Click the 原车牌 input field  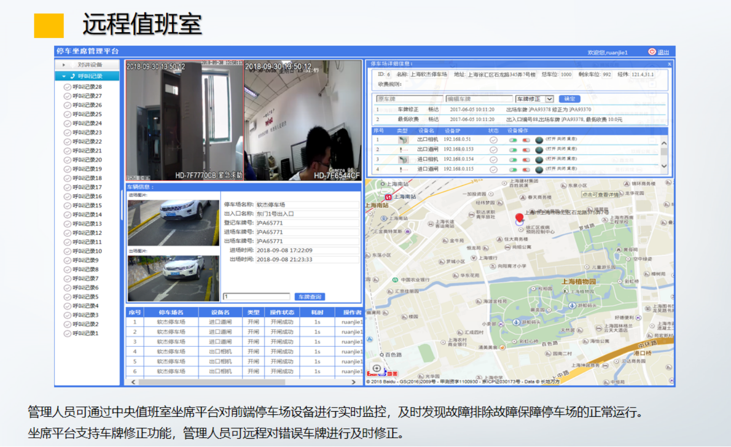[409, 99]
